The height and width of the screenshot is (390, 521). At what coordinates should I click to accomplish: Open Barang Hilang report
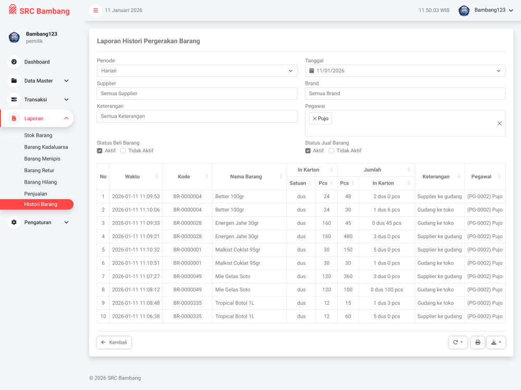point(41,182)
